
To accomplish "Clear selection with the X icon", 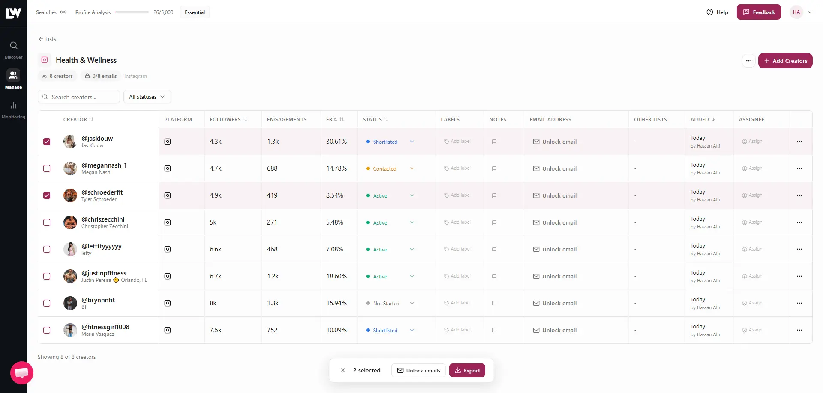I will tap(343, 370).
